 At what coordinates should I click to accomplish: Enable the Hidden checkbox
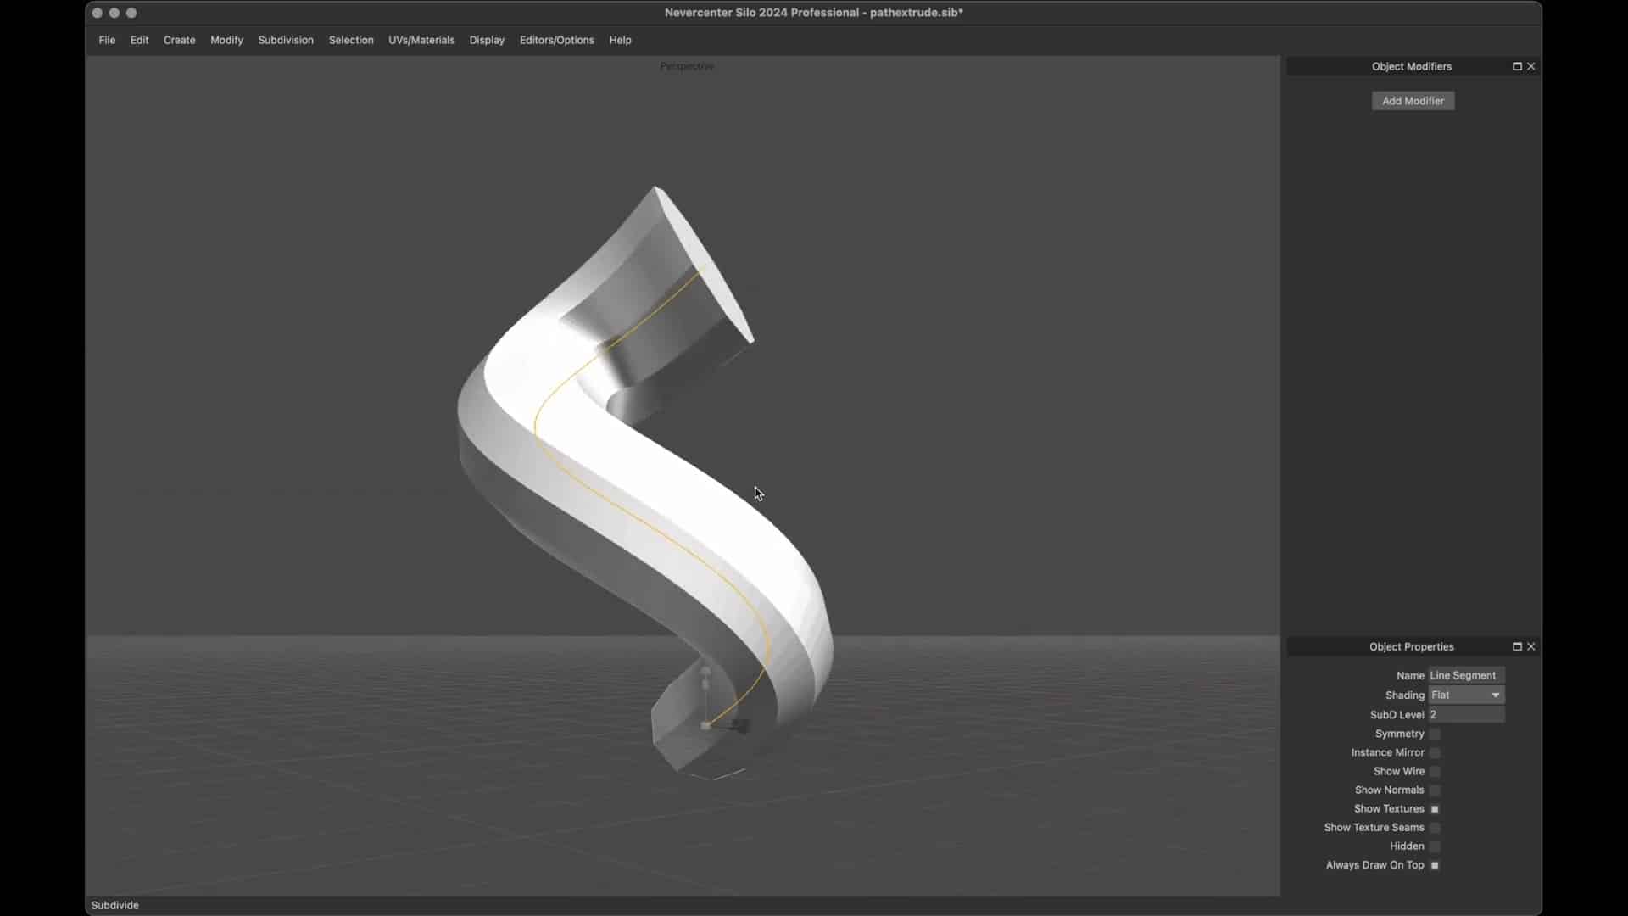click(x=1436, y=846)
